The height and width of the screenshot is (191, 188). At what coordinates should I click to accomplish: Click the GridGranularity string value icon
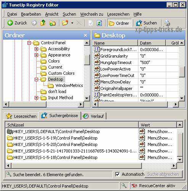(x=96, y=56)
